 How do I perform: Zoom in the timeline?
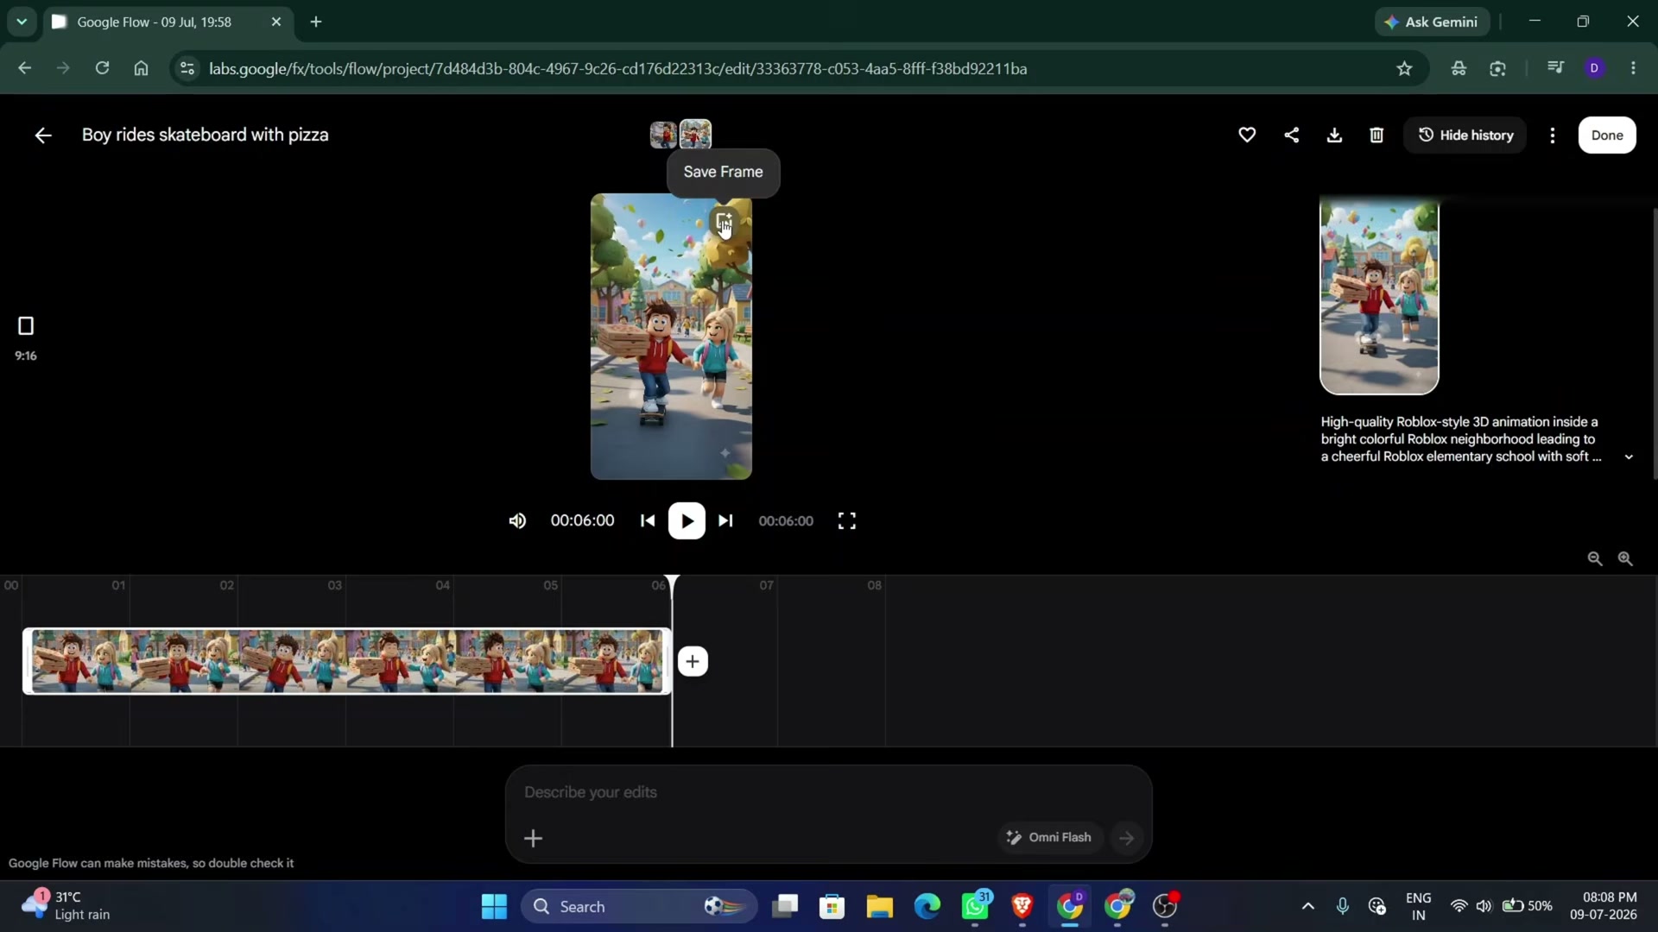[x=1625, y=559]
